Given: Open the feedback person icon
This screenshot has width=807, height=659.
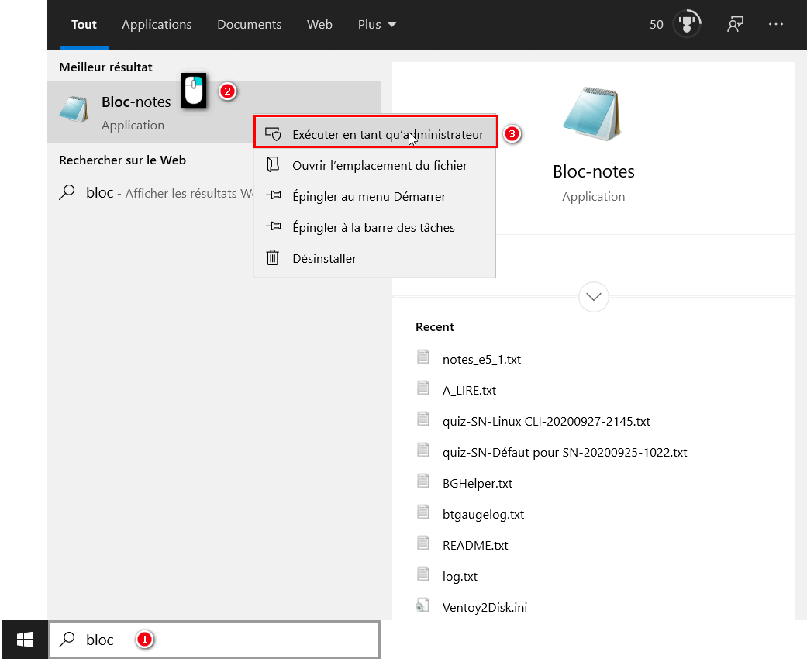Looking at the screenshot, I should click(735, 24).
